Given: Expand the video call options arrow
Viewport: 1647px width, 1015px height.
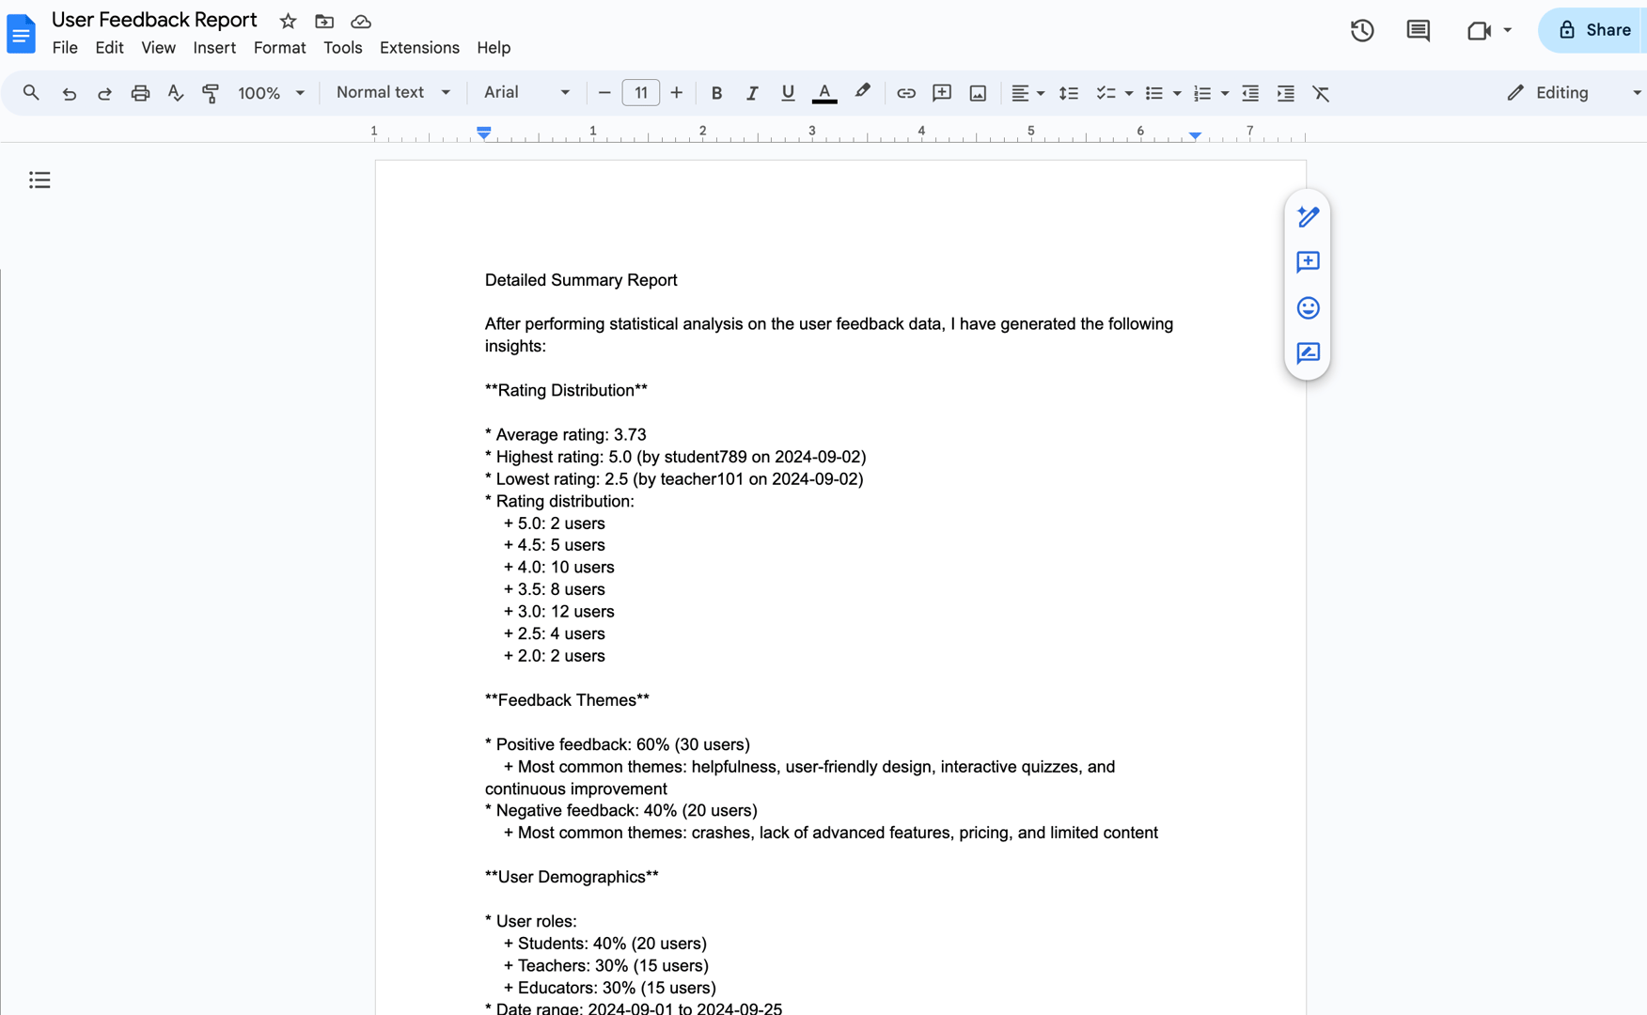Looking at the screenshot, I should pyautogui.click(x=1508, y=30).
